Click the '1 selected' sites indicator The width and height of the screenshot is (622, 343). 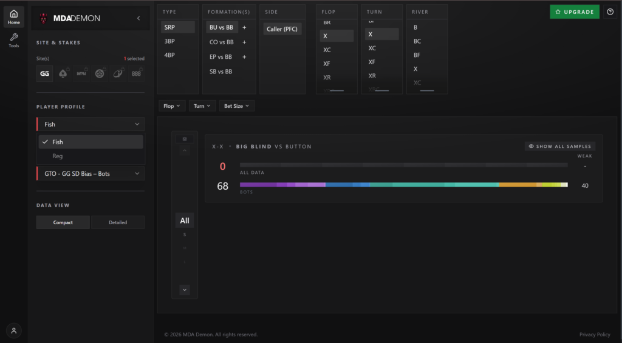[x=134, y=59]
